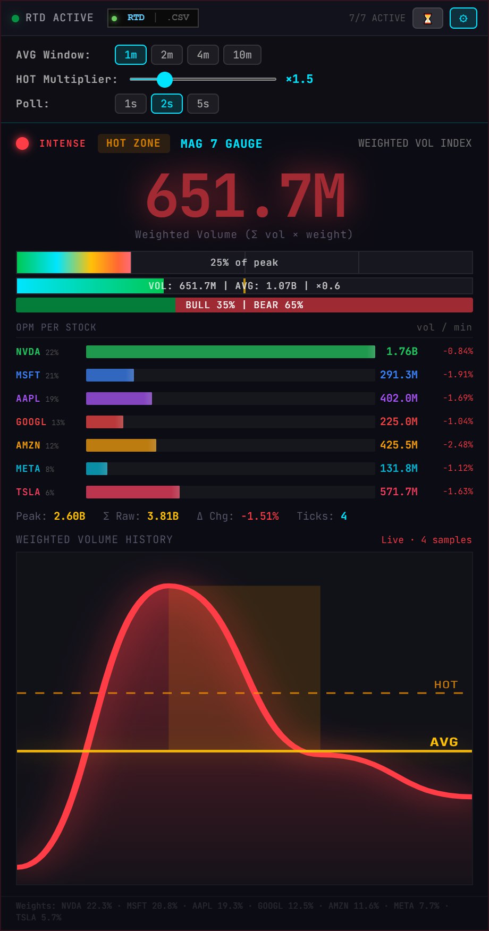The width and height of the screenshot is (489, 931).
Task: Click the green RTD ACTIVE status dot
Action: point(15,18)
